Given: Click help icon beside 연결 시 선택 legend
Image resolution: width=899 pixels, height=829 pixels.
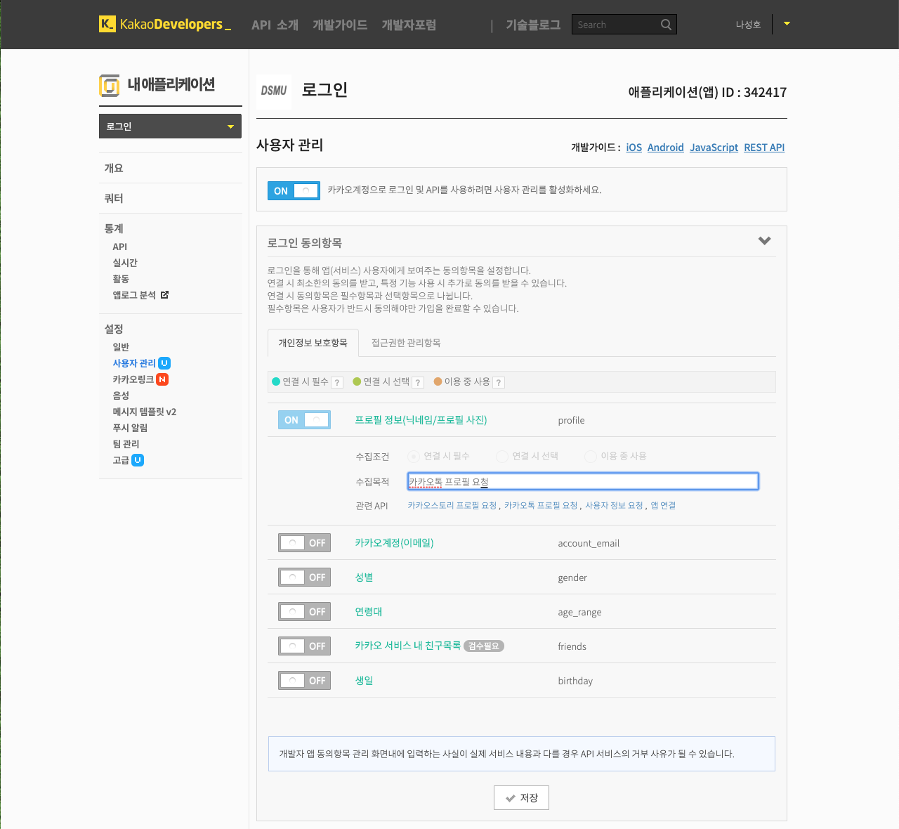Looking at the screenshot, I should (x=418, y=383).
